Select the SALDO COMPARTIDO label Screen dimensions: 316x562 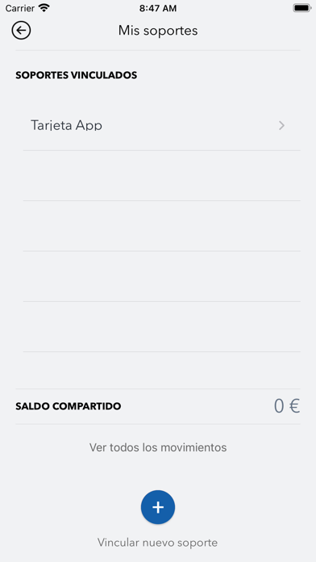coord(69,406)
